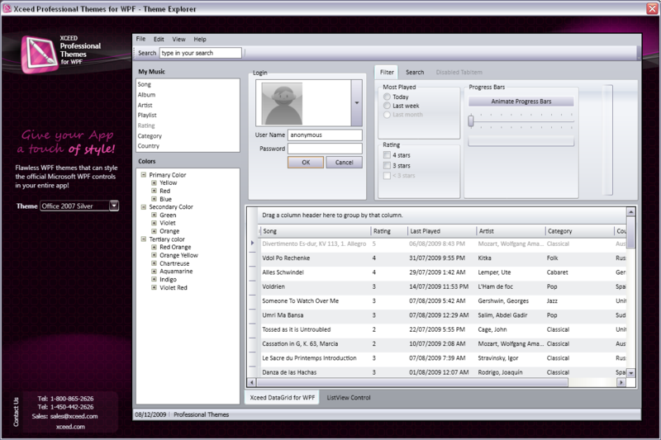
Task: Check the 3 stars rating box
Action: [x=387, y=165]
